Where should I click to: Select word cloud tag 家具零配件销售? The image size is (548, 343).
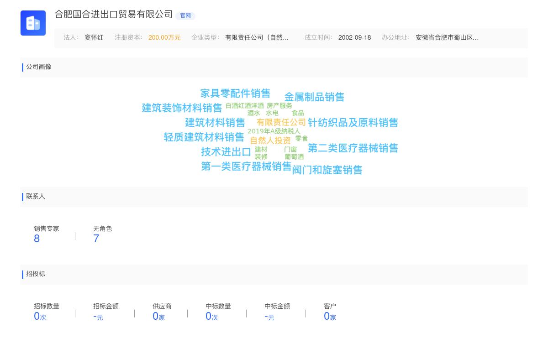pos(235,94)
